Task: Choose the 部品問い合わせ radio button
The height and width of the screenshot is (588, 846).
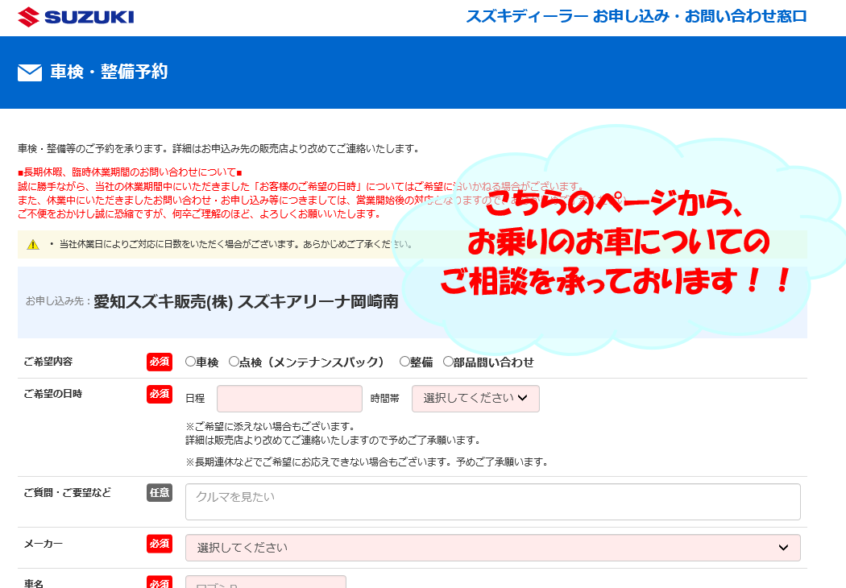Action: click(x=448, y=362)
